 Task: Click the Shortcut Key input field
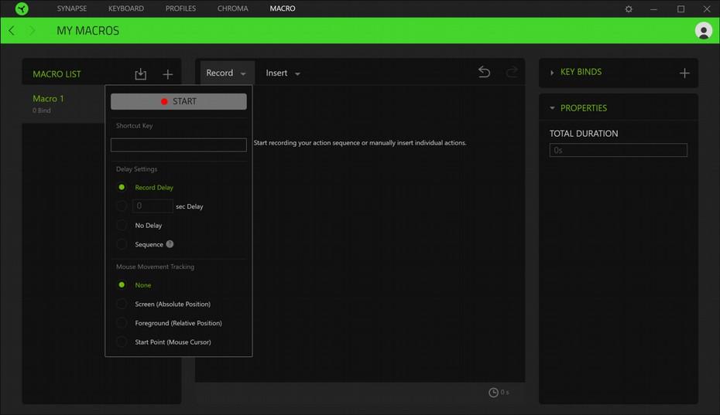179,145
